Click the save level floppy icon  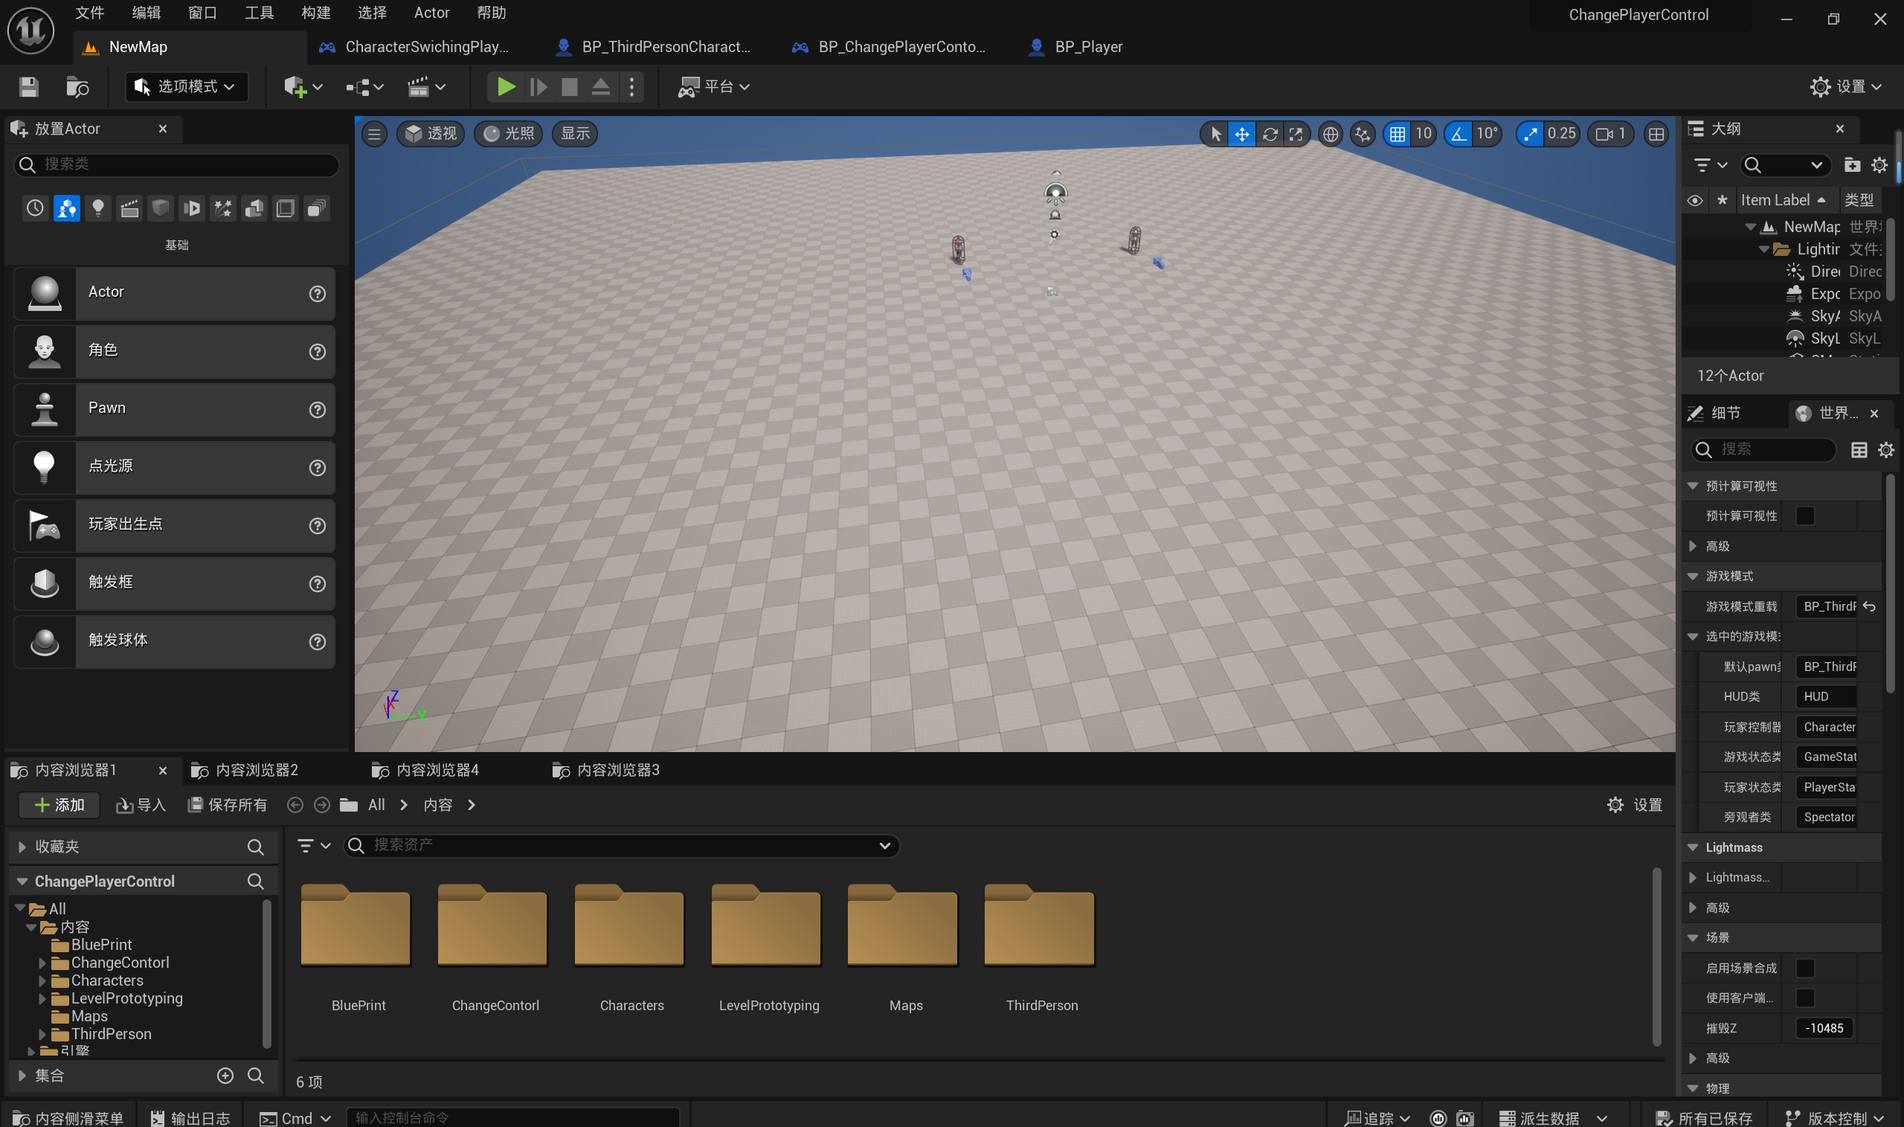coord(29,86)
